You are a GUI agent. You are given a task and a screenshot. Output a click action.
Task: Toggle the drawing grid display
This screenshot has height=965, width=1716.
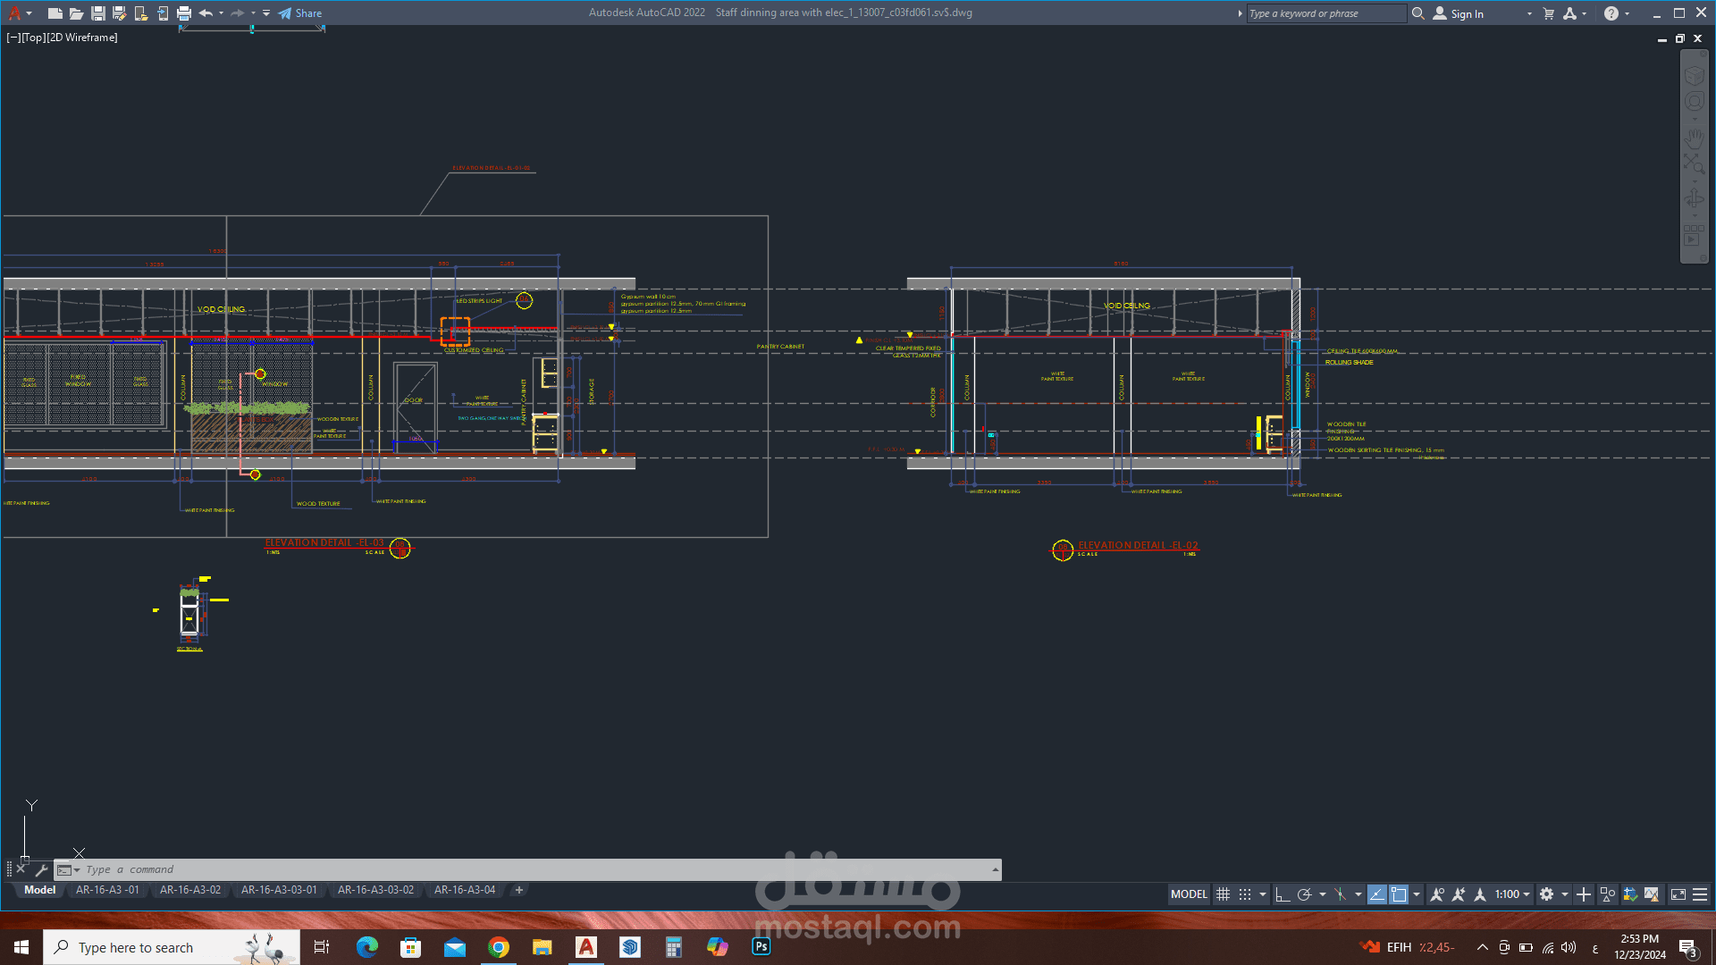pos(1223,894)
